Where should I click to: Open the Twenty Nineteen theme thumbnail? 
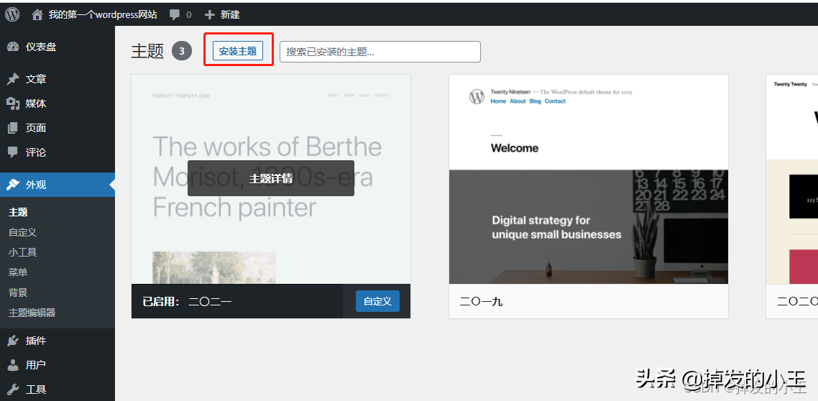[x=589, y=180]
